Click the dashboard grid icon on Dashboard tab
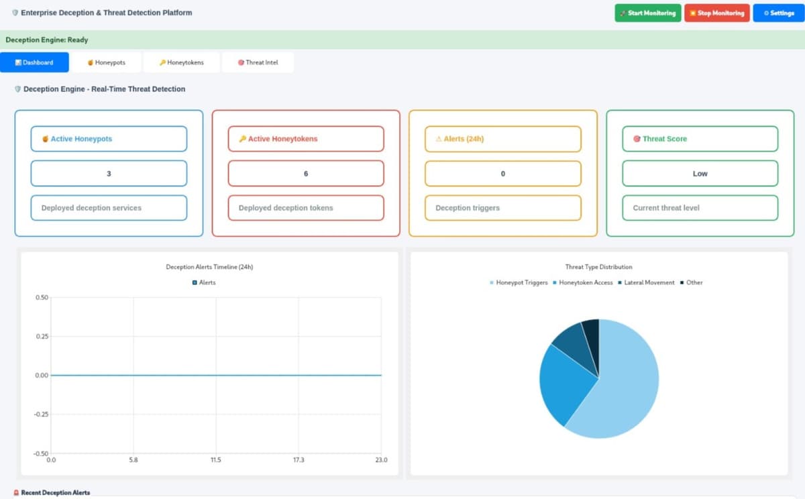This screenshot has width=805, height=499. 17,62
